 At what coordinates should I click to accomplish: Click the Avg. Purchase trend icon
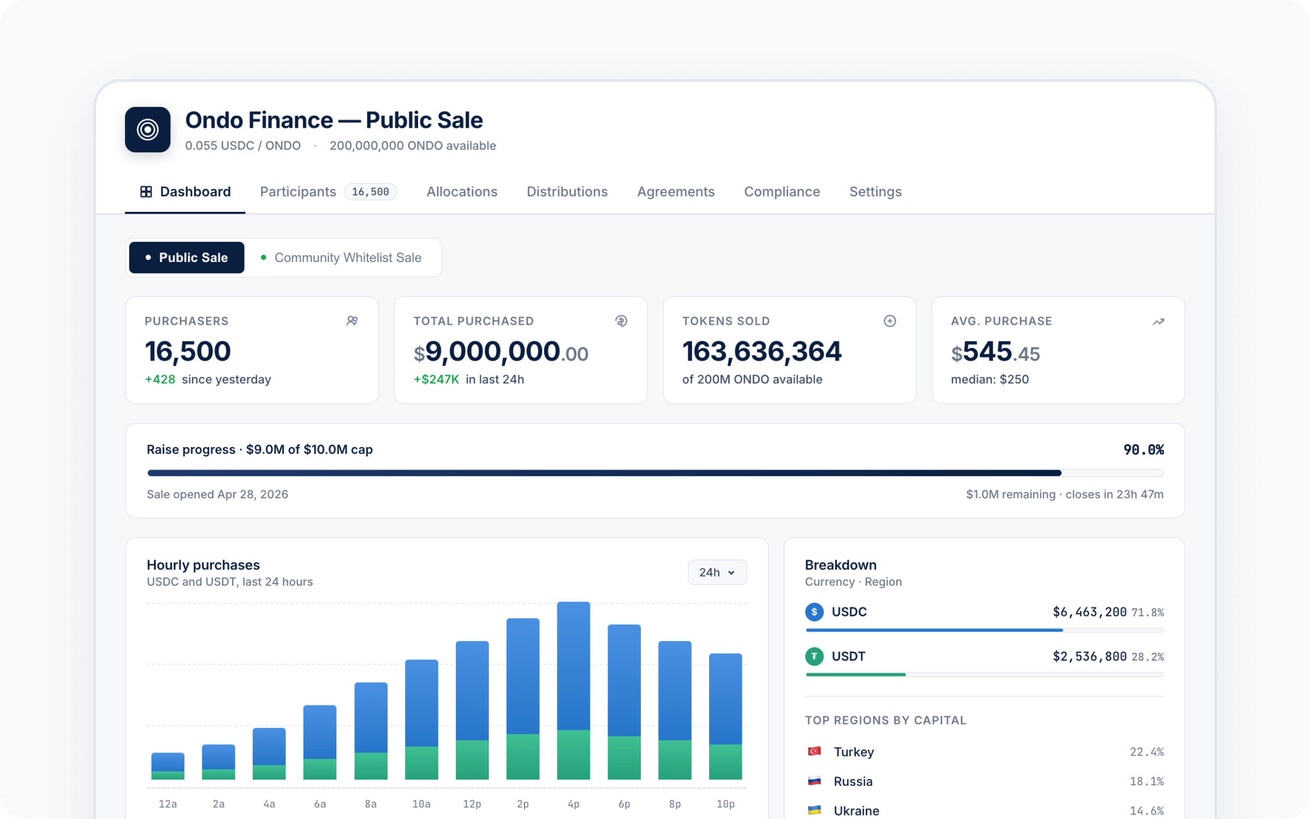click(1158, 322)
